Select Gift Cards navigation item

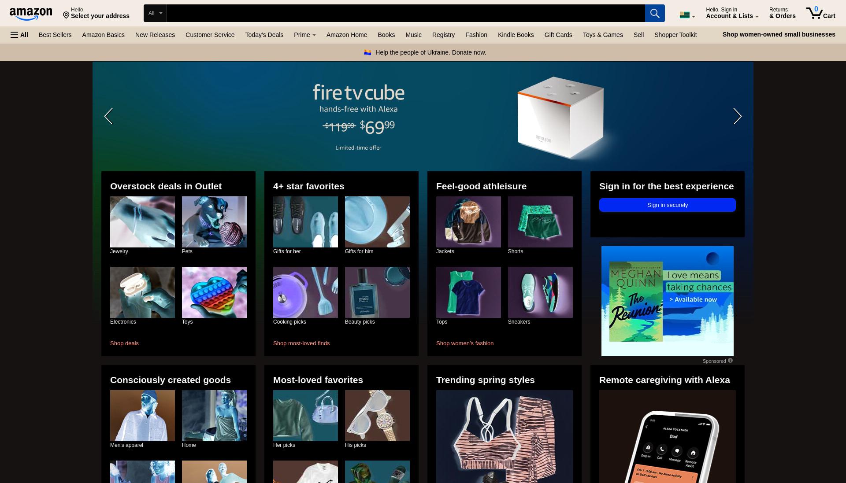tap(558, 35)
